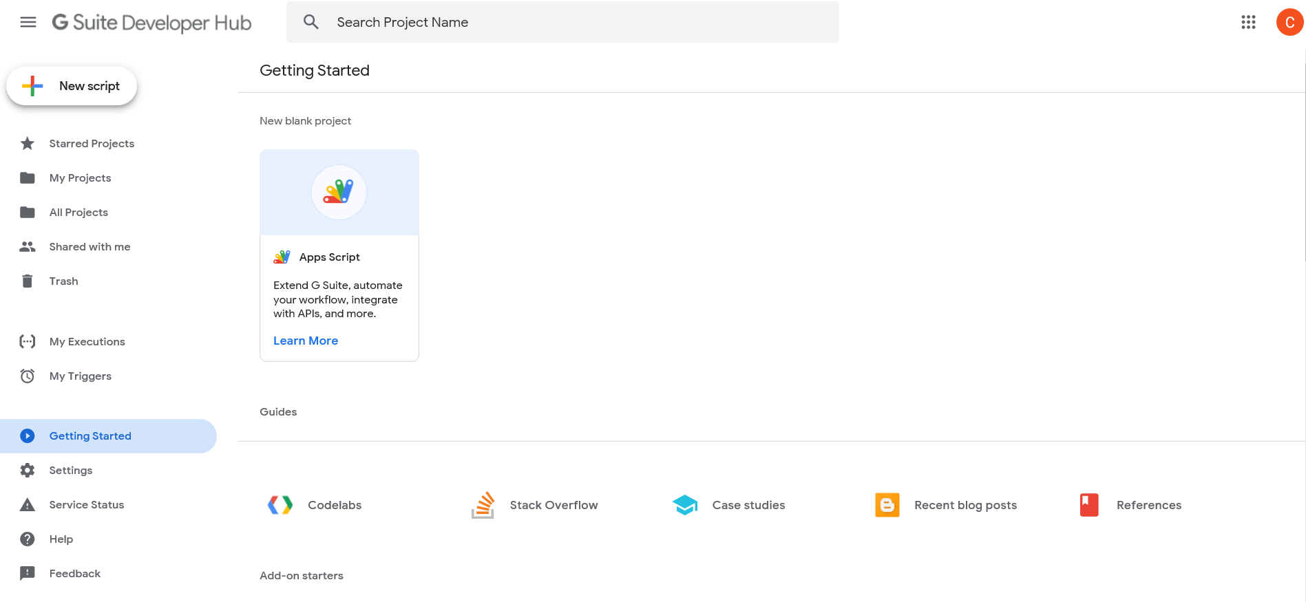This screenshot has width=1306, height=602.
Task: Open My Triggers
Action: [x=80, y=376]
